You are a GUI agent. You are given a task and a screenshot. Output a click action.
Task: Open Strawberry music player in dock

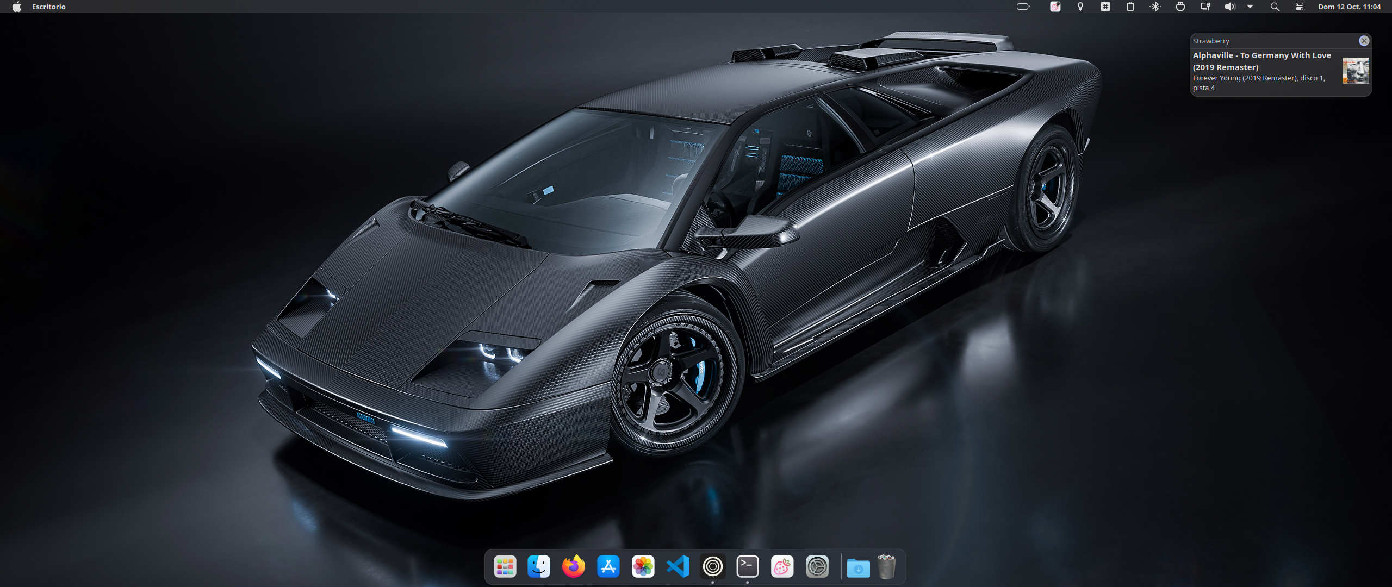pos(782,567)
